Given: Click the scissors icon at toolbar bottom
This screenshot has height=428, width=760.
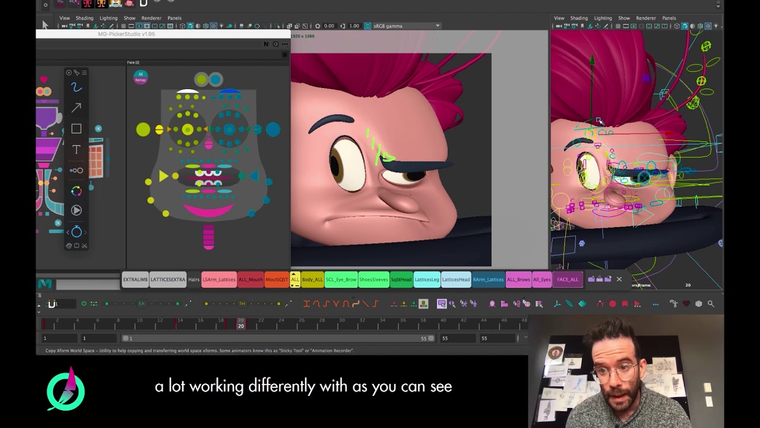Looking at the screenshot, I should (x=84, y=246).
